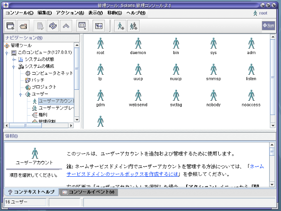Image resolution: width=281 pixels, height=211 pixels.
Task: Switch to the コンテキストヘルプ tab
Action: tap(31, 192)
